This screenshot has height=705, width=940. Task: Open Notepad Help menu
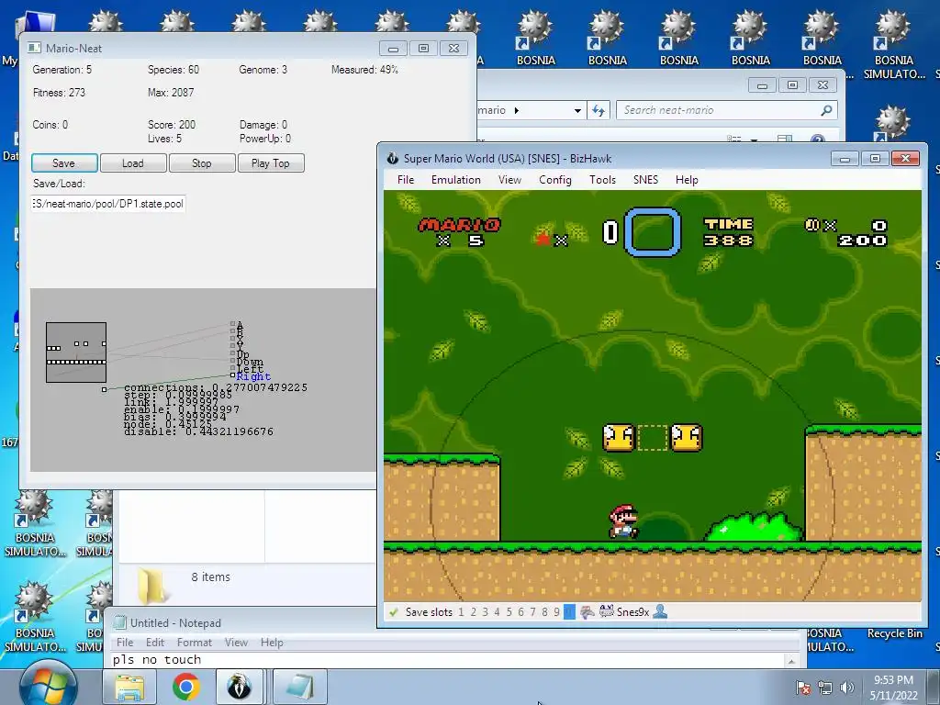coord(272,642)
